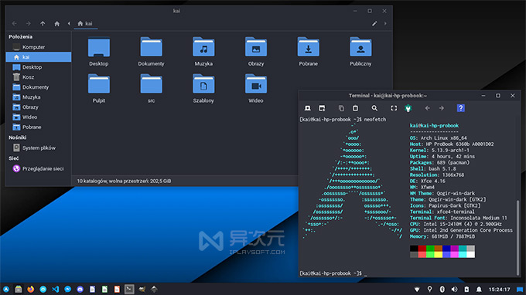Open new tab in the terminal toolbar
This screenshot has width=526, height=295.
tap(308, 108)
